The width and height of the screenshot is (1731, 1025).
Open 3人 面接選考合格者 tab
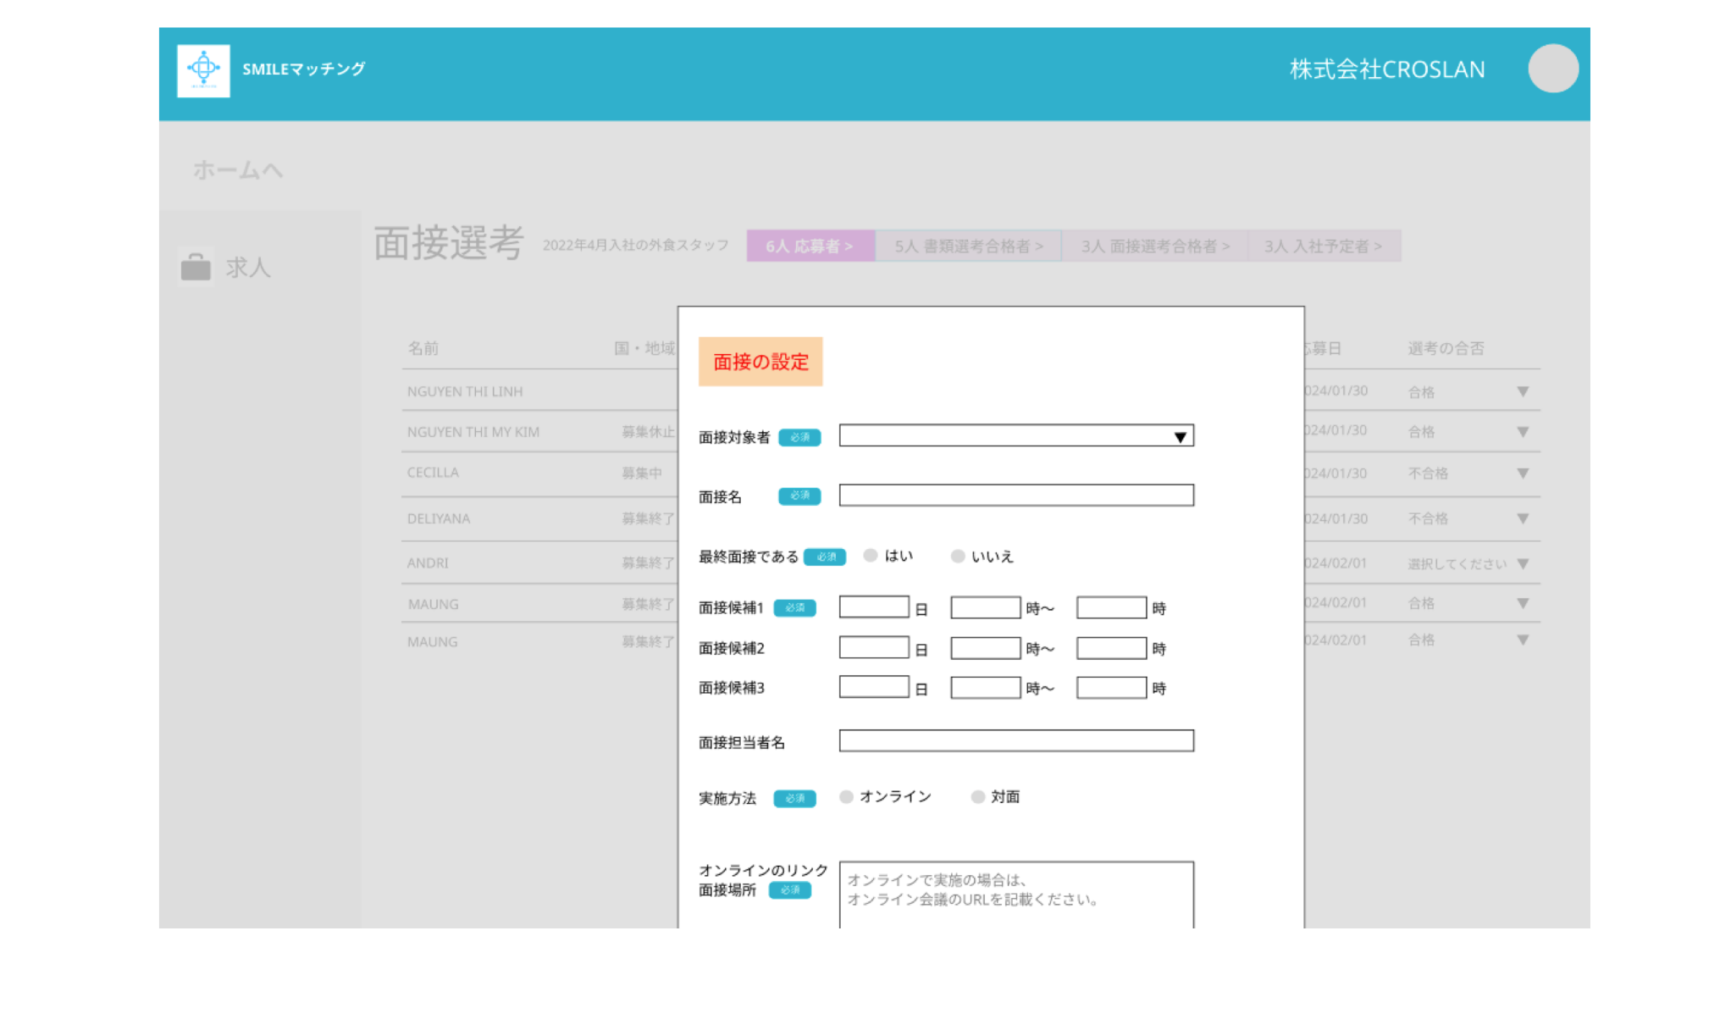(1154, 247)
